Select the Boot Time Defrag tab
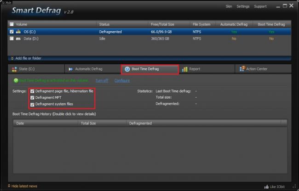Image resolution: width=299 pixels, height=191 pixels. coord(150,69)
